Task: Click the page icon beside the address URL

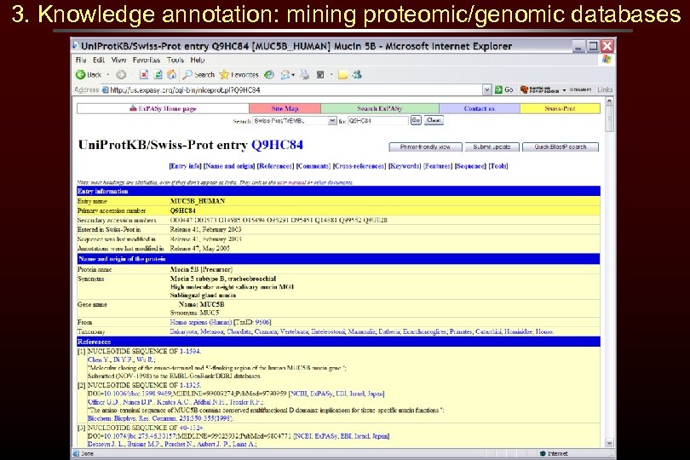Action: (x=105, y=89)
